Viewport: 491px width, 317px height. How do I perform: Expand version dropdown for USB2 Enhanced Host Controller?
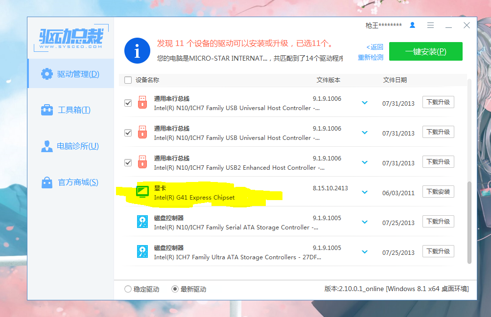[365, 162]
